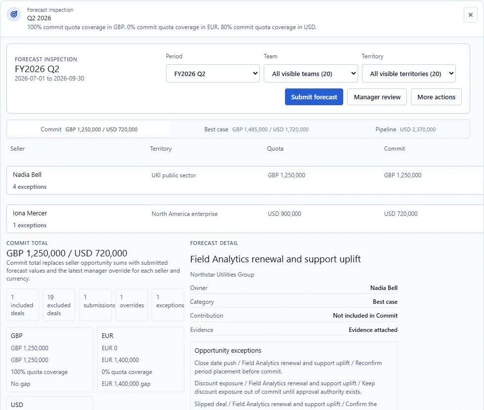Click Northstar Utilities Group account name

(222, 275)
